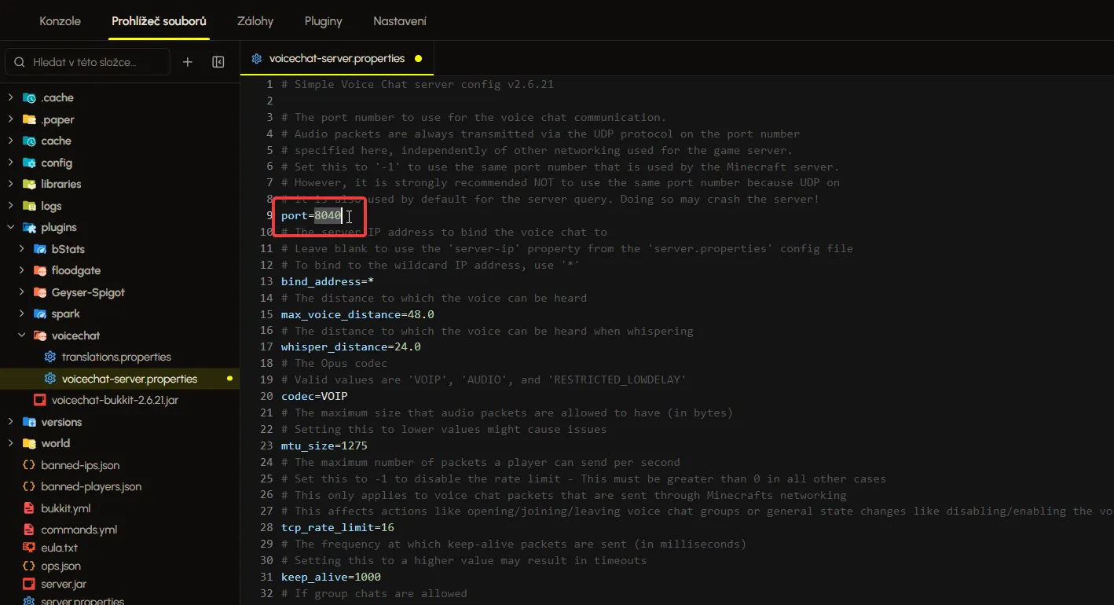This screenshot has height=605, width=1114.
Task: Click the world folder icon
Action: click(29, 444)
